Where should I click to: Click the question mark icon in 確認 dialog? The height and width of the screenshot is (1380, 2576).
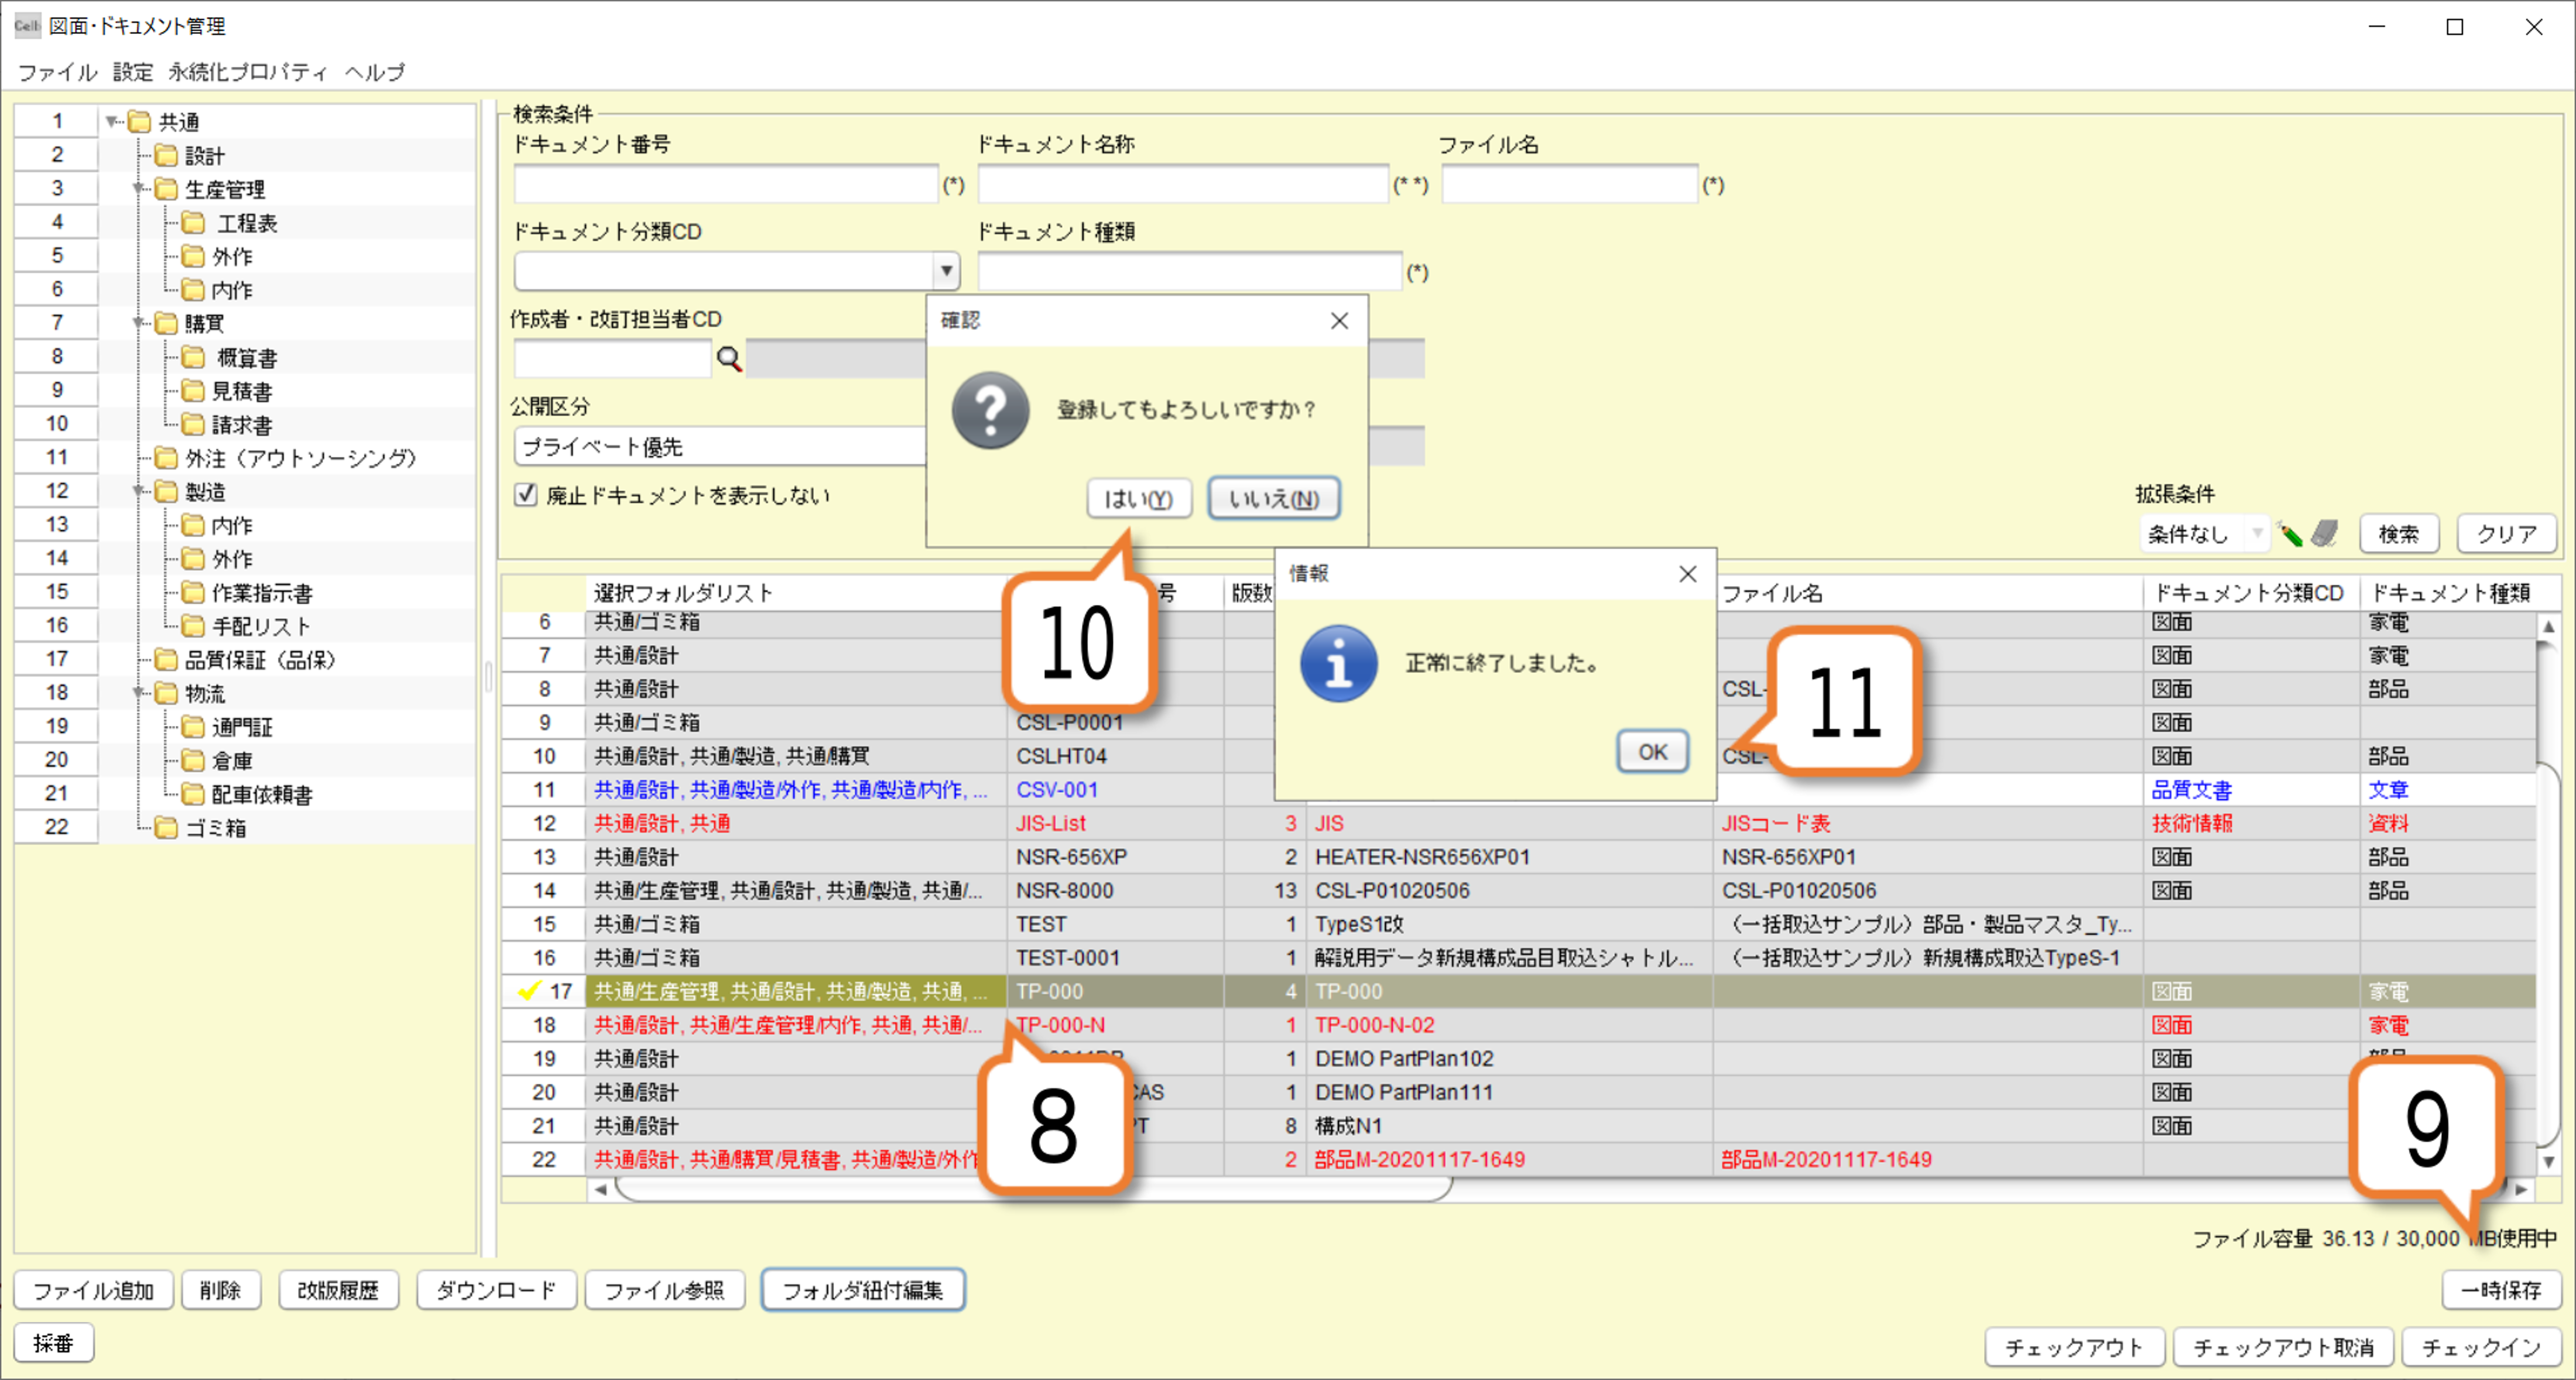(x=990, y=410)
